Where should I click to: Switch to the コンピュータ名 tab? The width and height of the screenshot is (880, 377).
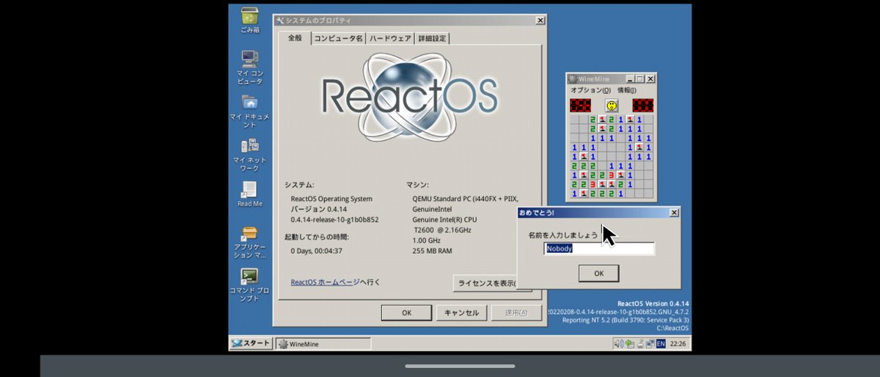click(x=338, y=38)
